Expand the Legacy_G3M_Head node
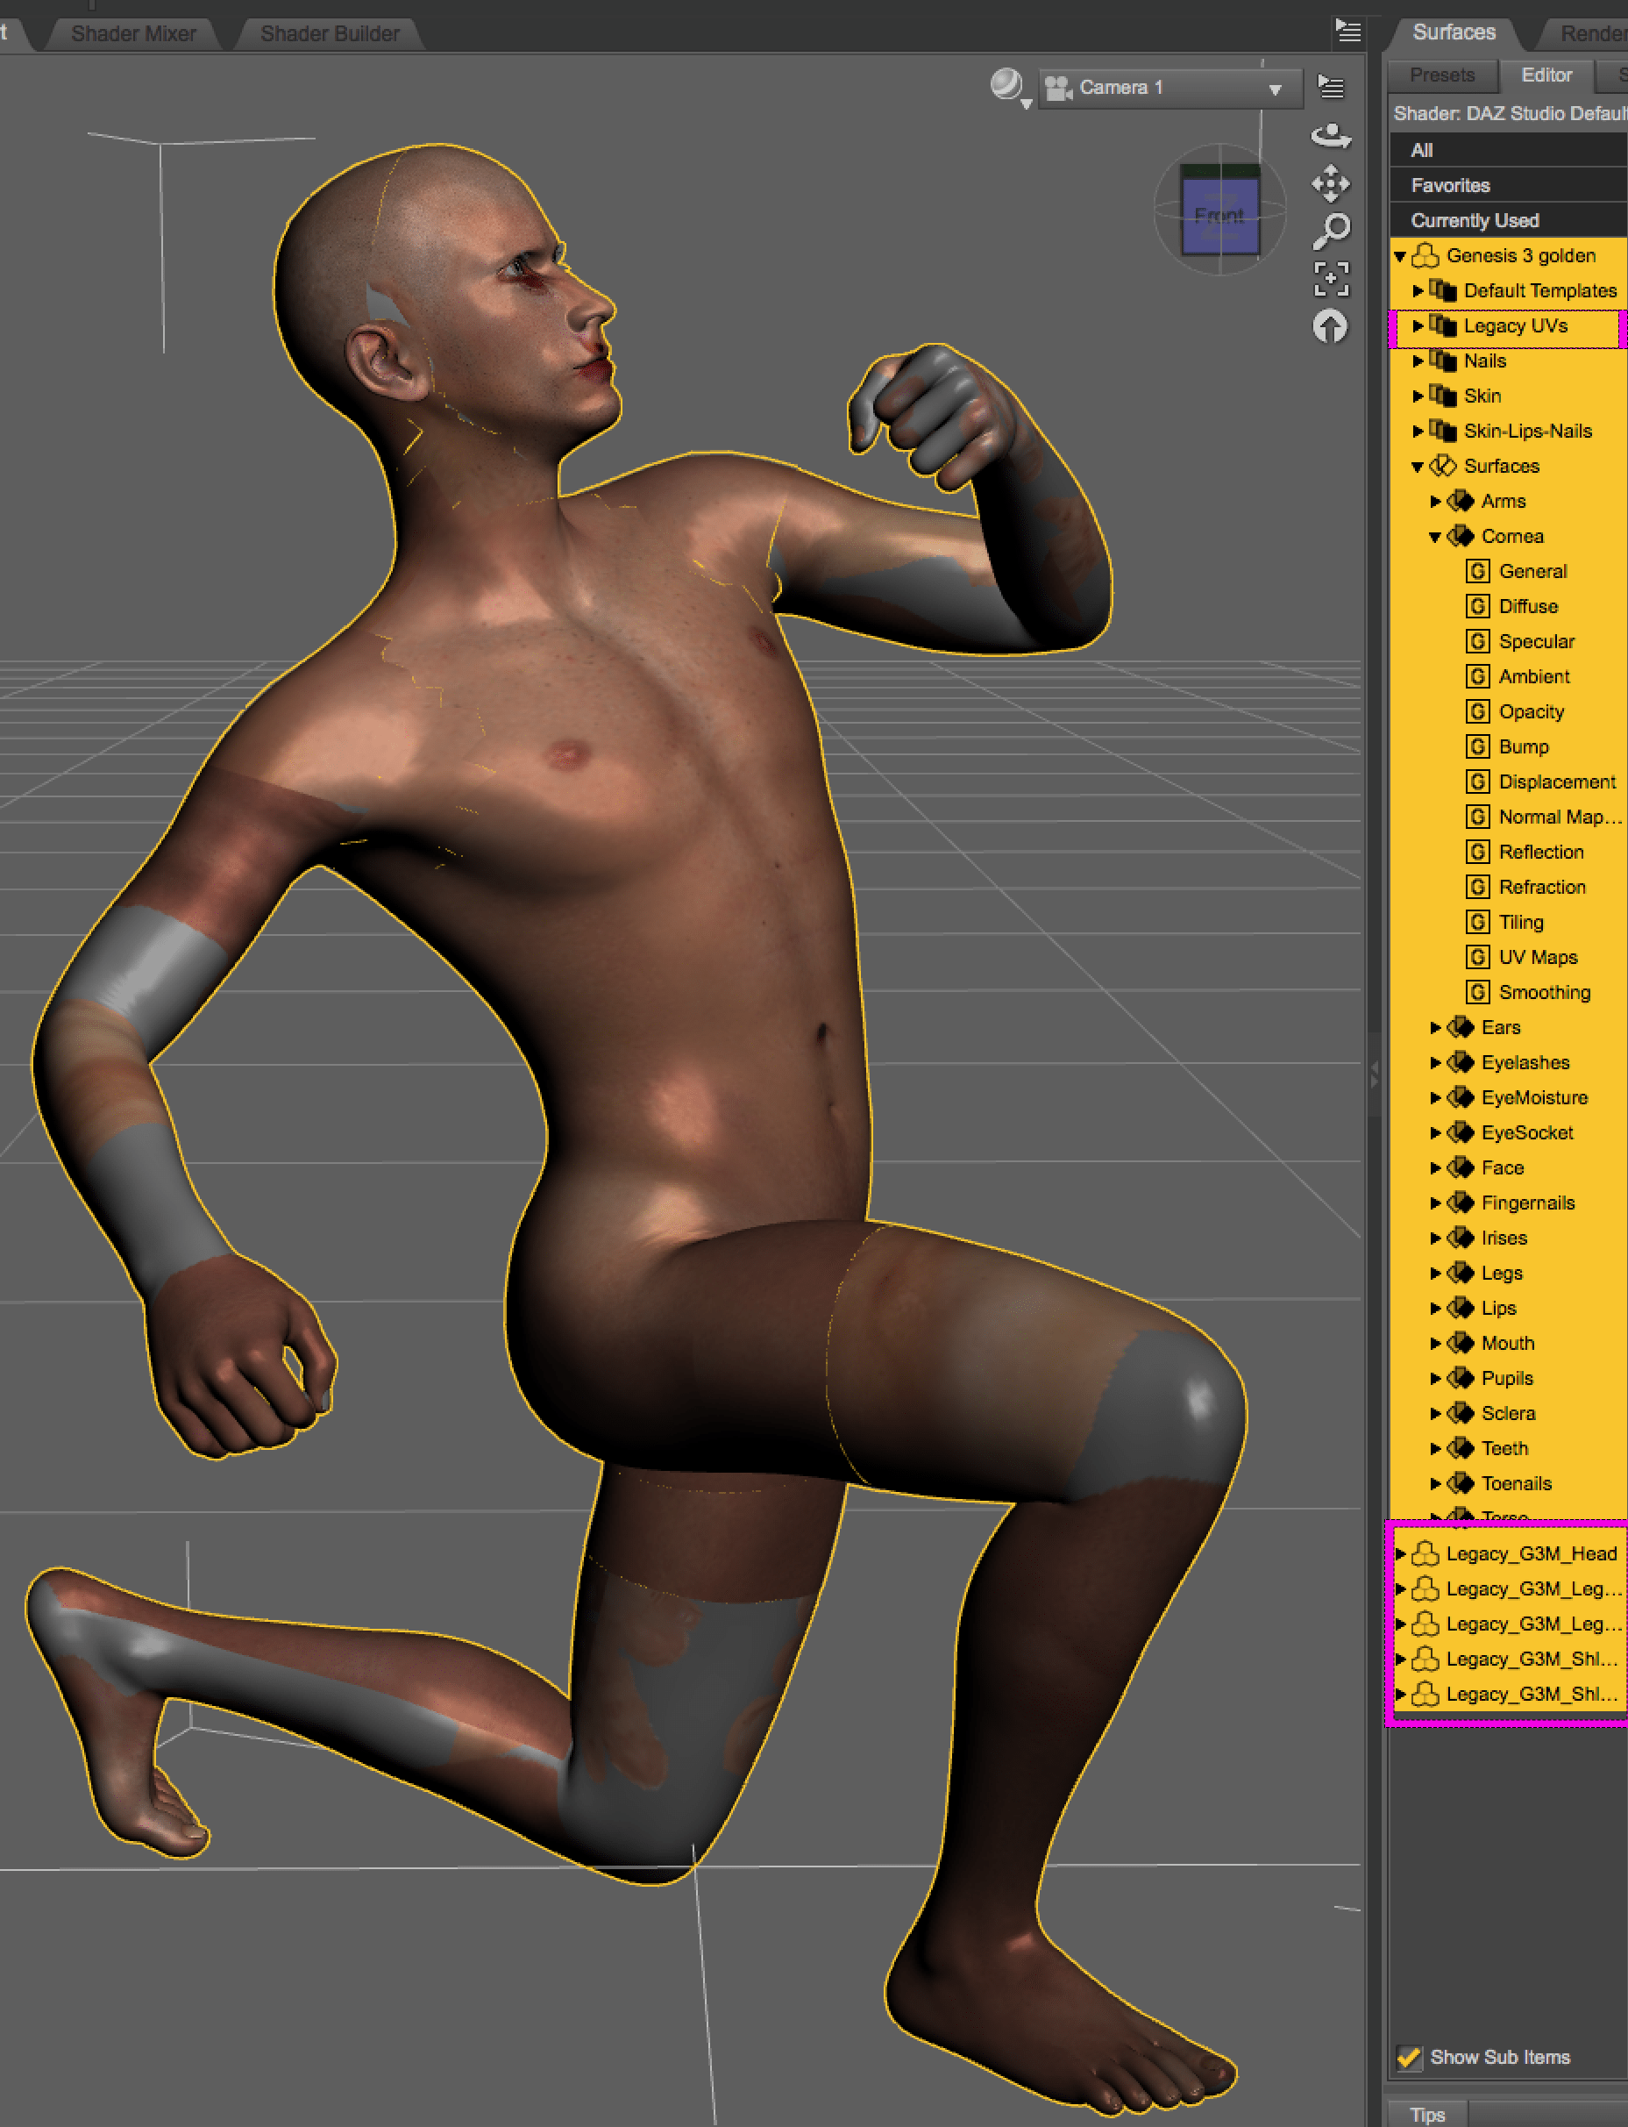Screen dimensions: 1628x2127 1400,1554
